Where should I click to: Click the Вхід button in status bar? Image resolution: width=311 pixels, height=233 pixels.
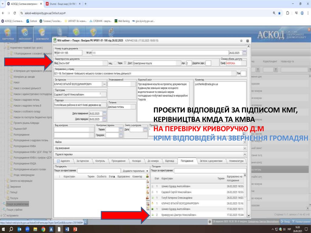pos(285,221)
